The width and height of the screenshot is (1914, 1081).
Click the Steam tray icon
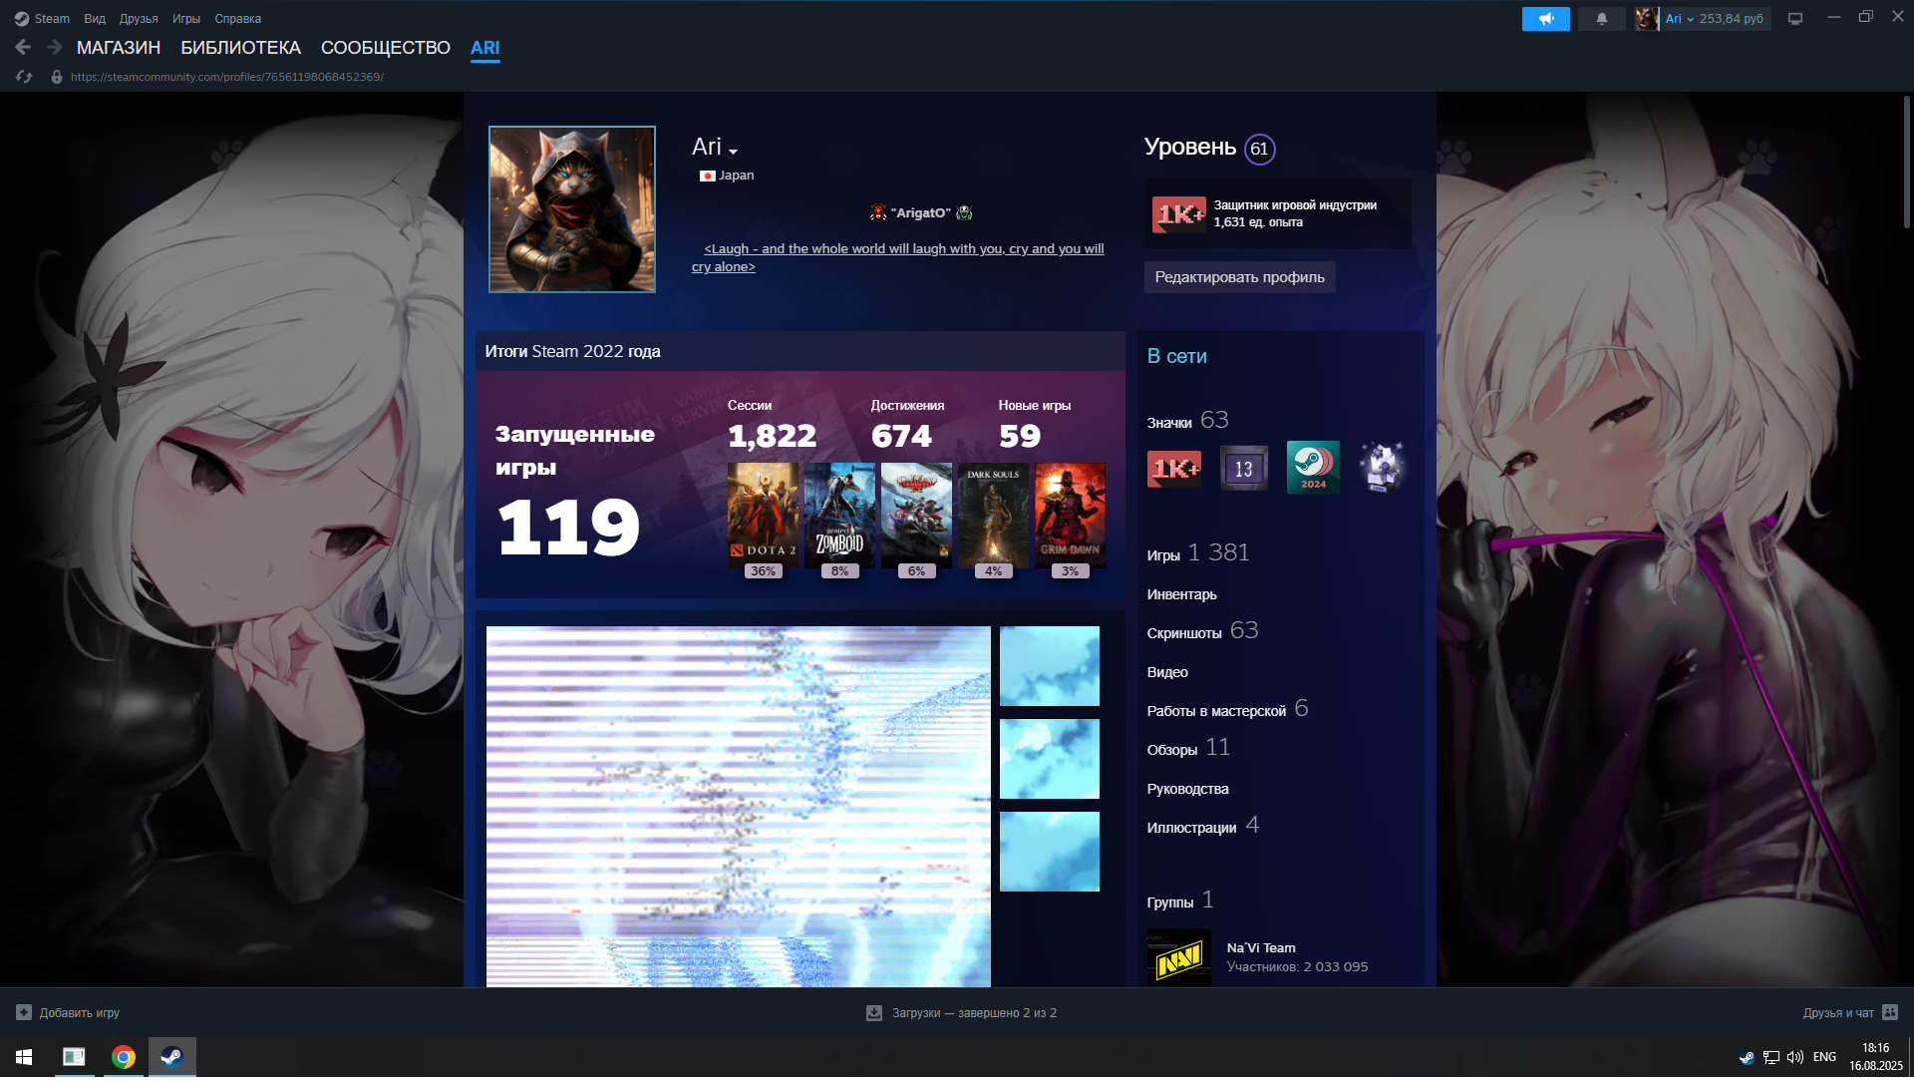(1747, 1057)
